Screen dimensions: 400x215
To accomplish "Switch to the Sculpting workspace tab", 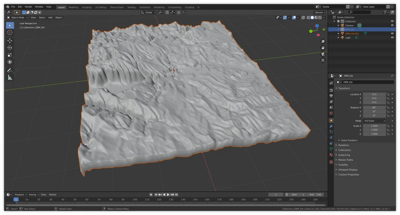I will [87, 7].
